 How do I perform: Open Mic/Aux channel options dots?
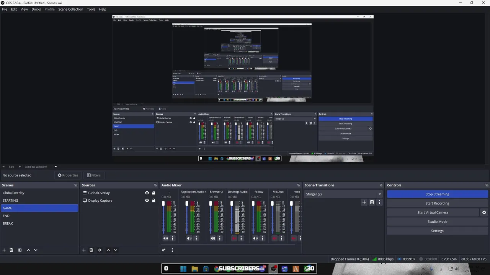(x=281, y=238)
